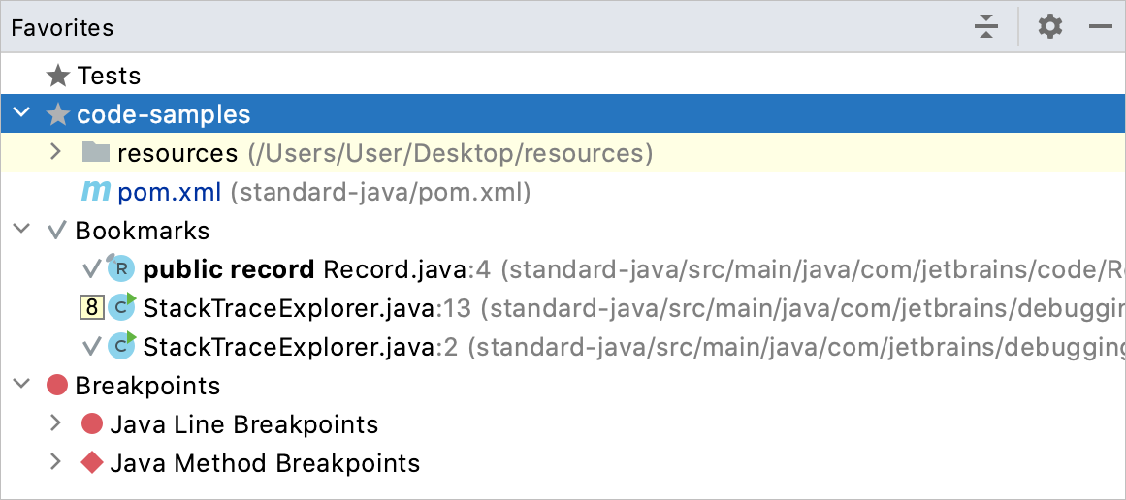Click the checkmark next to Bookmarks

click(56, 231)
